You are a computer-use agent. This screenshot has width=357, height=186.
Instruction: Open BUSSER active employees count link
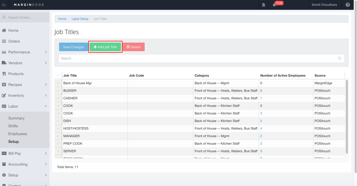[x=261, y=90]
